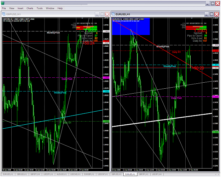Click the <50:24 countdown text in GBPUSD chart
The width and height of the screenshot is (221, 177).
(89, 43)
